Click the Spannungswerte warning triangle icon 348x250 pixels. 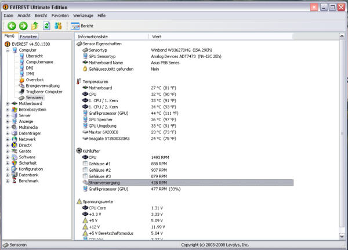pos(79,201)
